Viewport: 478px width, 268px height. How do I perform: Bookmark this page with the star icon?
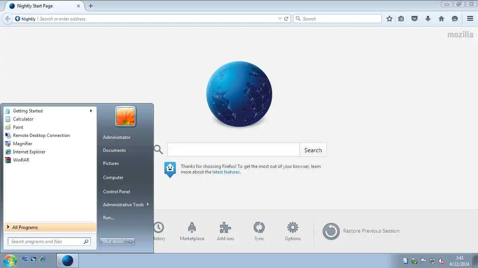[389, 19]
